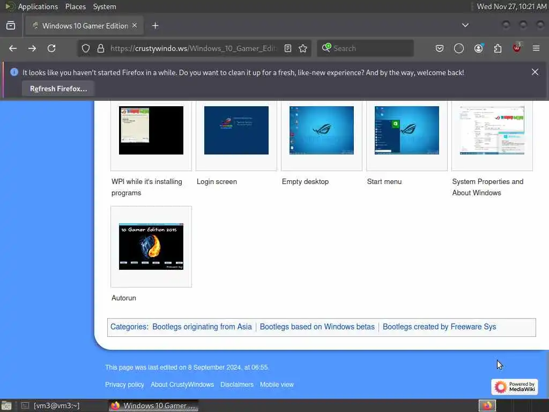
Task: Go back to the previous page
Action: coord(13,48)
